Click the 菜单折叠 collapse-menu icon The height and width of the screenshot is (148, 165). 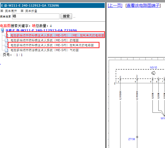[x=22, y=11]
